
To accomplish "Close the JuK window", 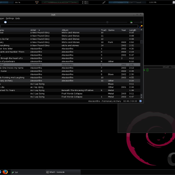I will [x=141, y=15].
